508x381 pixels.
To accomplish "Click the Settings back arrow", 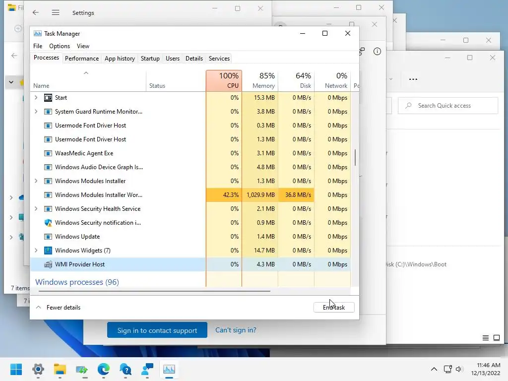I will click(36, 12).
